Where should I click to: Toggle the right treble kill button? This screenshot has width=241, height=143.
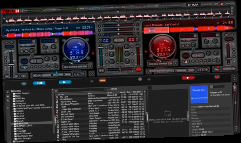(x=132, y=47)
